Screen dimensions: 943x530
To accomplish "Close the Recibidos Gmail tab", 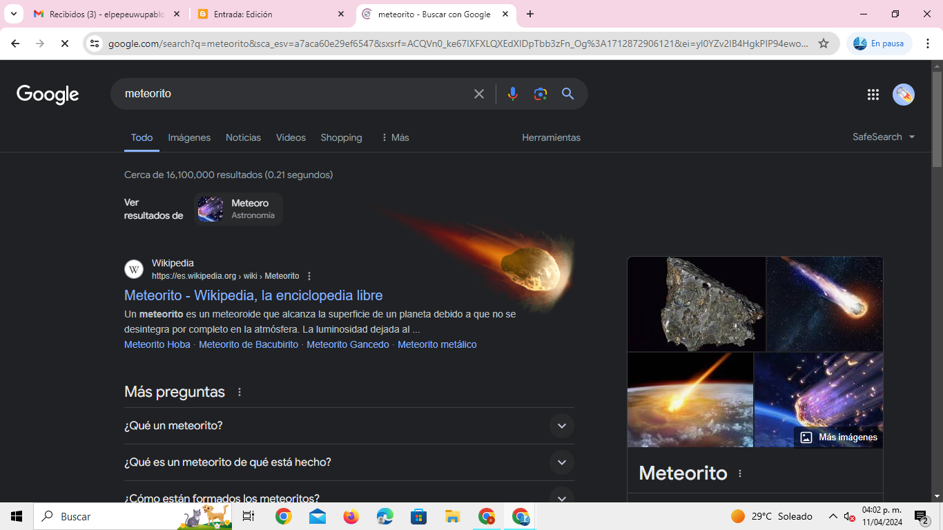I will click(177, 14).
